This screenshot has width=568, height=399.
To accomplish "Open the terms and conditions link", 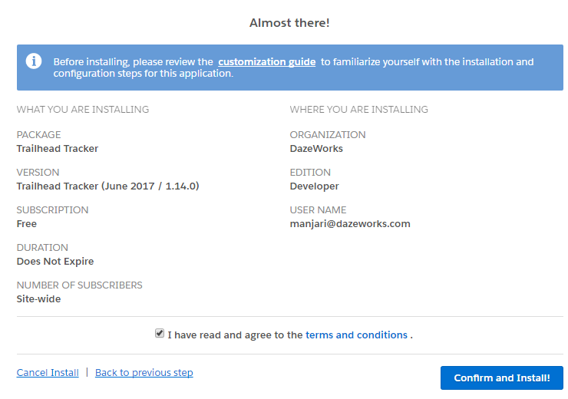I will 356,335.
